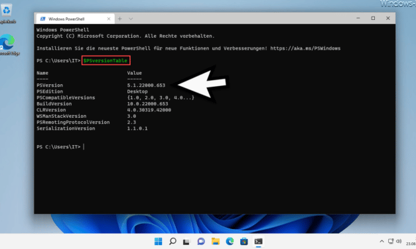This screenshot has height=249, width=416.
Task: Minimize the terminal window
Action: click(358, 18)
